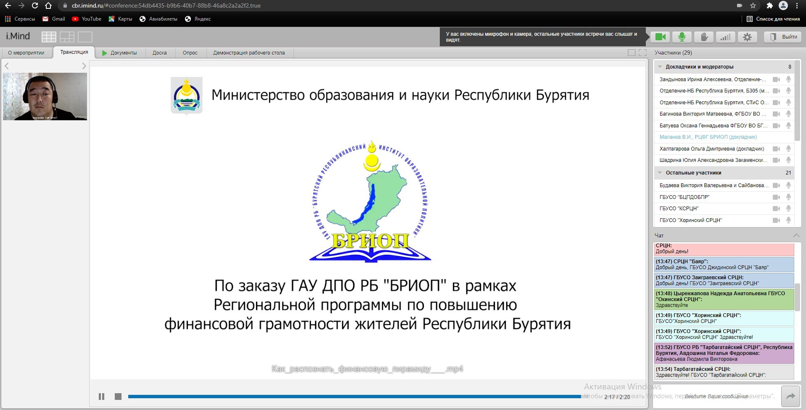
Task: Collapse the Остальные участники group
Action: (x=660, y=173)
